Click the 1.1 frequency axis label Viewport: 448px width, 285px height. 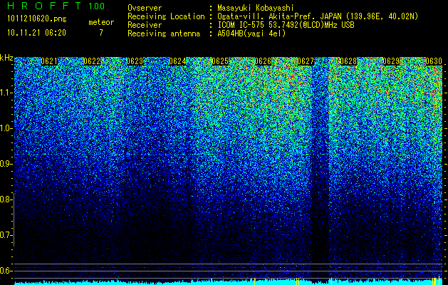click(x=6, y=93)
